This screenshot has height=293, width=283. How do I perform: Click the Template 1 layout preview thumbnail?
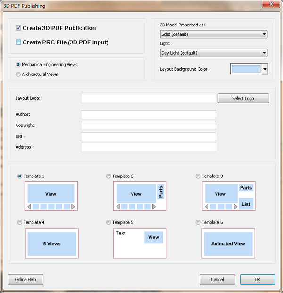tap(51, 196)
